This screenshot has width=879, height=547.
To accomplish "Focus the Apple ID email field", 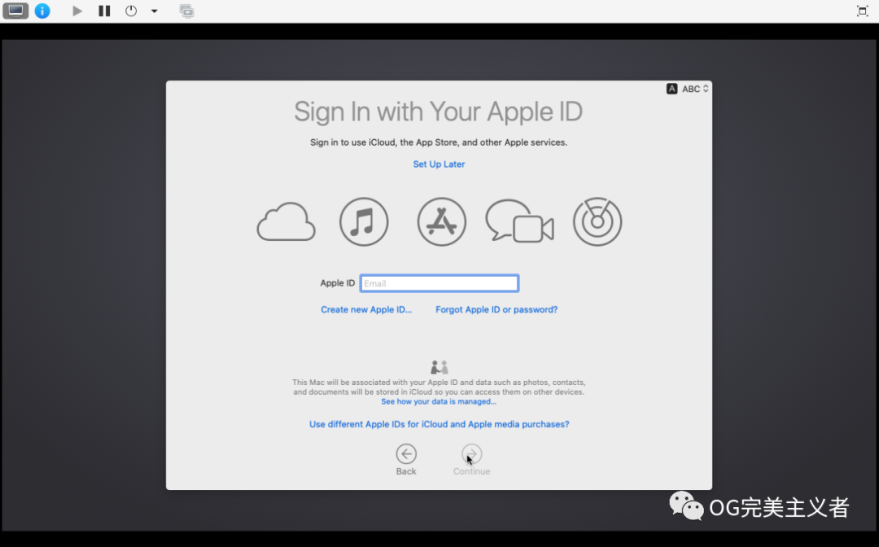I will 439,283.
